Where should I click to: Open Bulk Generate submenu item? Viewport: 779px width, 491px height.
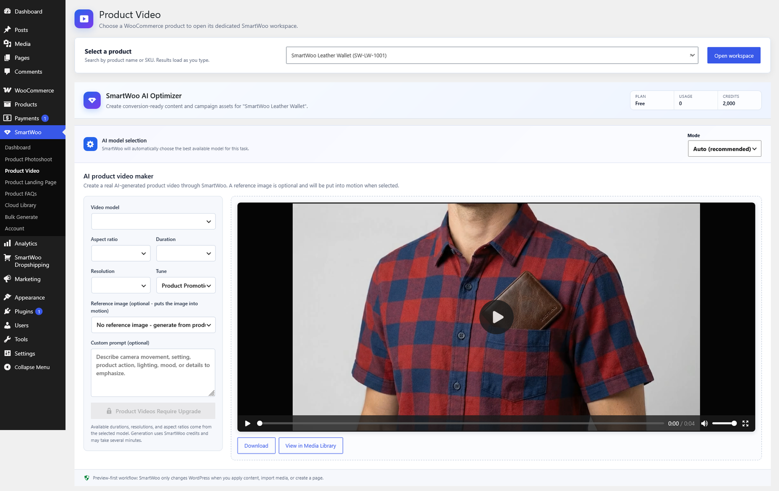click(x=21, y=217)
